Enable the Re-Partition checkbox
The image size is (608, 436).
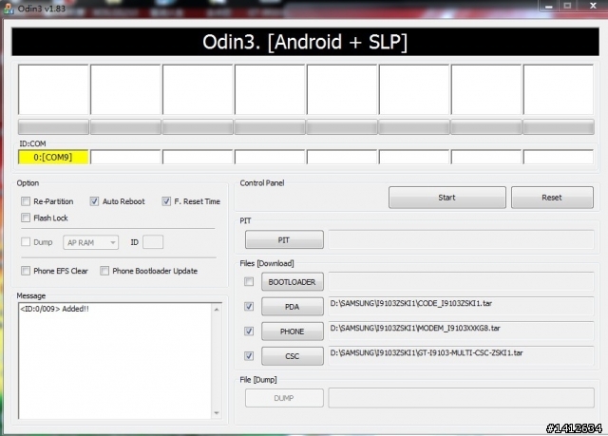point(26,201)
